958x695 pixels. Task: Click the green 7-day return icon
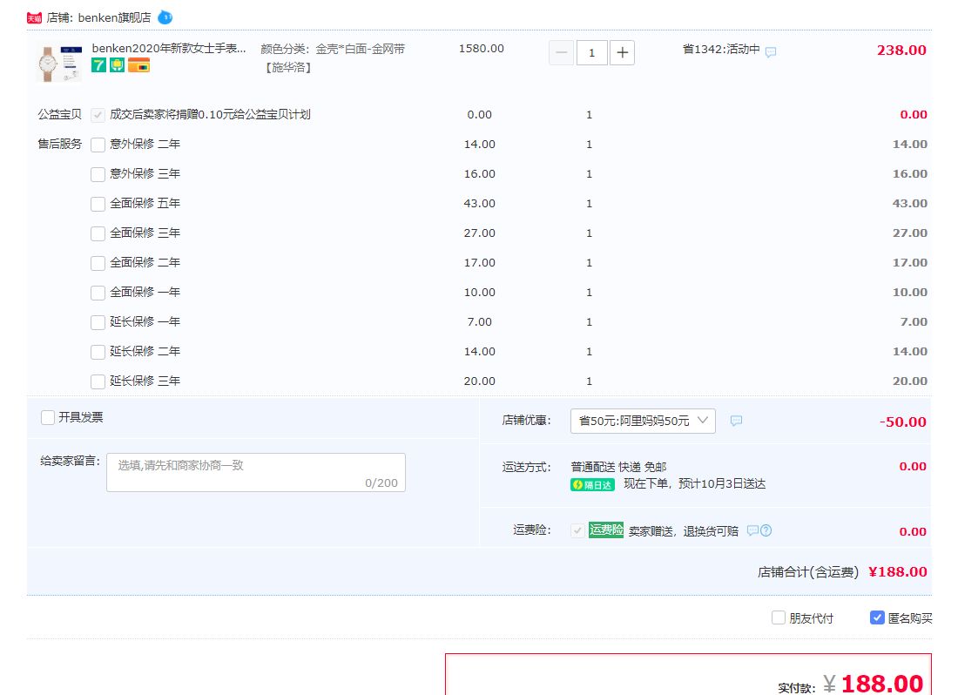point(98,64)
